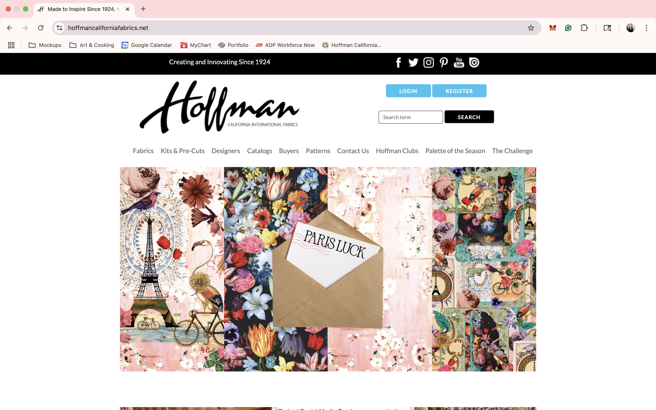Screen dimensions: 656x410
Task: Open the Chrome Extensions puzzle icon
Action: point(584,28)
